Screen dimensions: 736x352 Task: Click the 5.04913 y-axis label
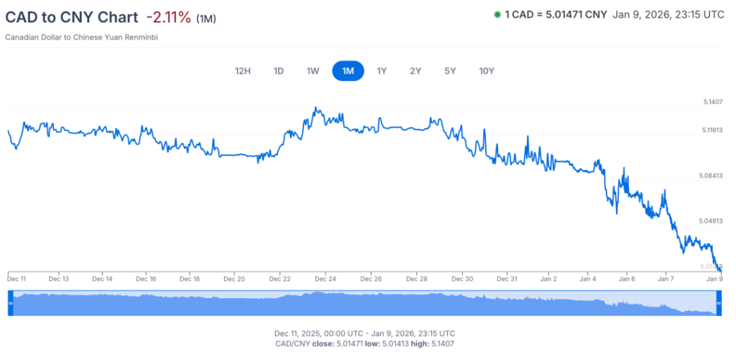click(712, 220)
